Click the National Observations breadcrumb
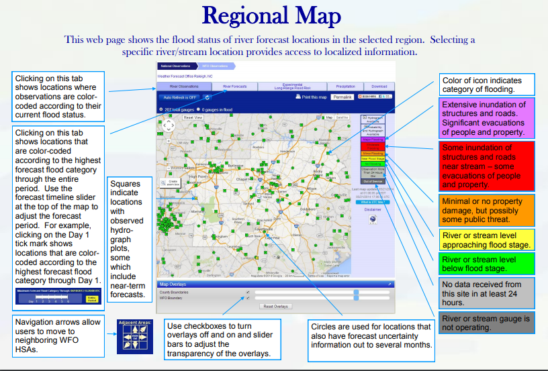Screen dimensions: 548x371 pos(177,66)
